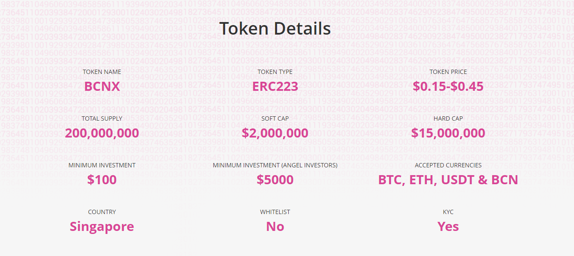Screen dimensions: 574x256
Task: Click the Token Details heading
Action: tap(275, 29)
